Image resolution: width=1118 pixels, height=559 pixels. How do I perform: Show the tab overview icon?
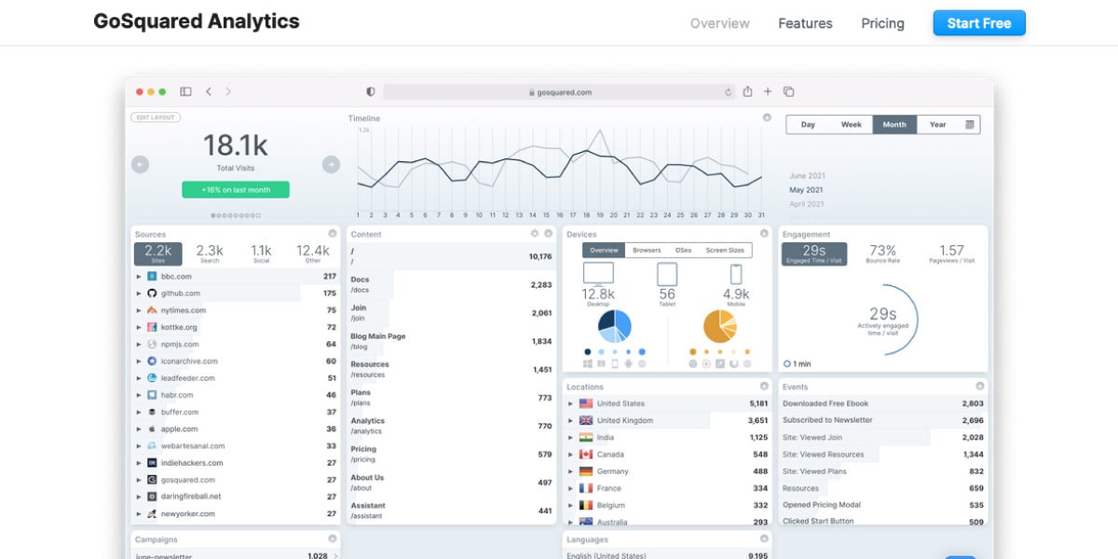(788, 91)
